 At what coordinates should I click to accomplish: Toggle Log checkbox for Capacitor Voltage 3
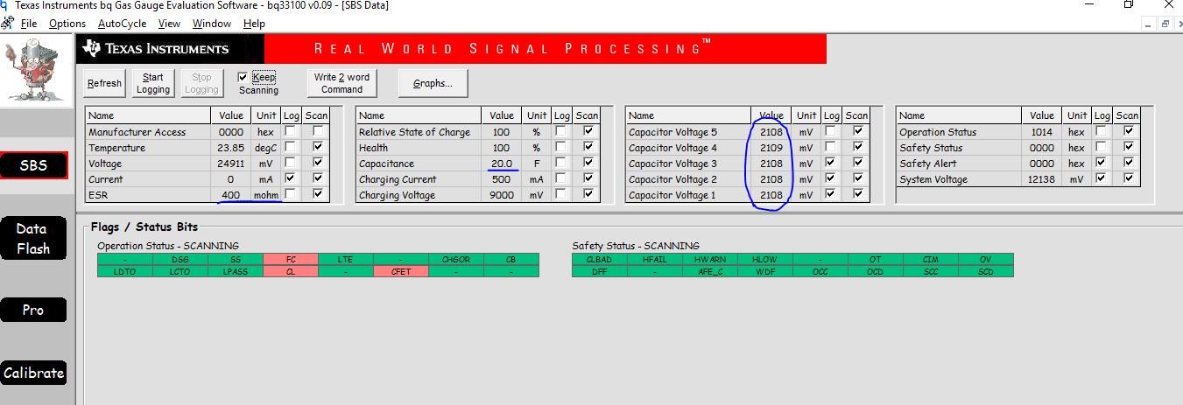(831, 164)
